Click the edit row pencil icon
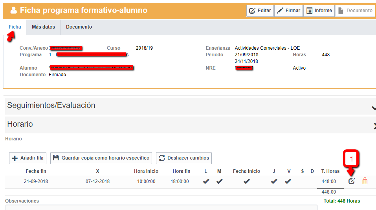This screenshot has width=376, height=210. tap(352, 181)
